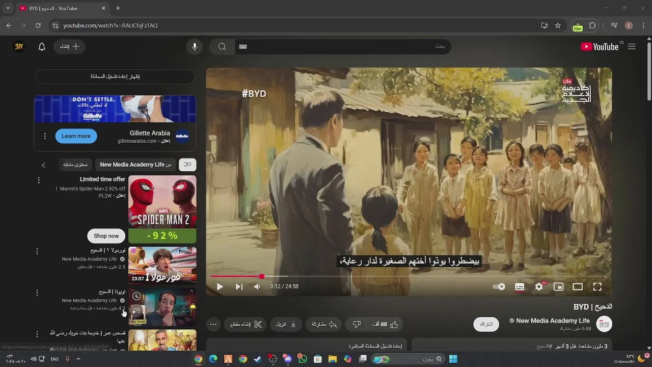652x367 pixels.
Task: Toggle autoplay switch in player
Action: 499,287
